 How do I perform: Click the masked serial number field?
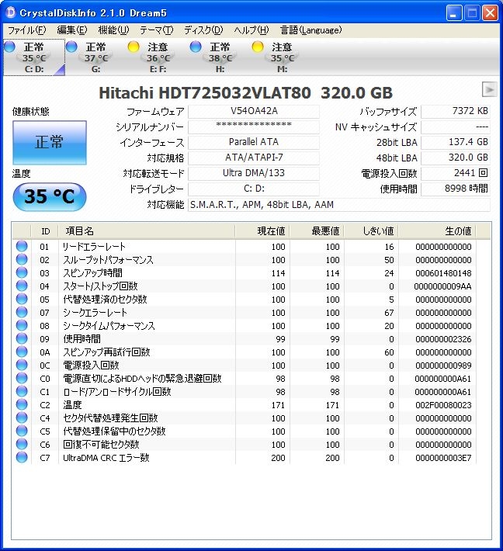[x=254, y=126]
